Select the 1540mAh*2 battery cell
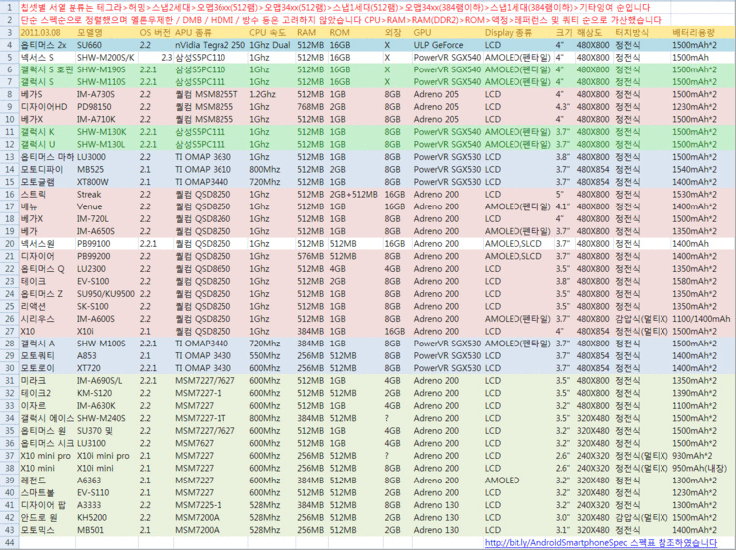The image size is (736, 550). coord(694,170)
